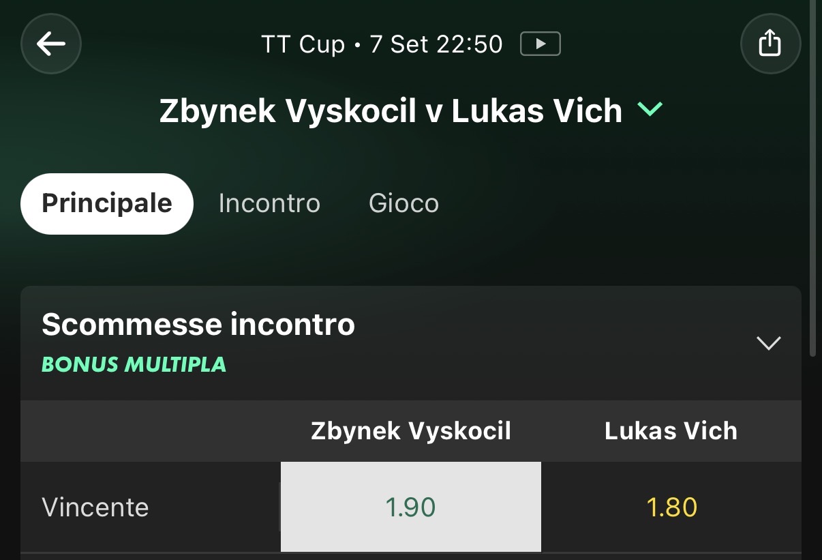This screenshot has height=560, width=822.
Task: Switch to the Incontro tab
Action: coord(269,203)
